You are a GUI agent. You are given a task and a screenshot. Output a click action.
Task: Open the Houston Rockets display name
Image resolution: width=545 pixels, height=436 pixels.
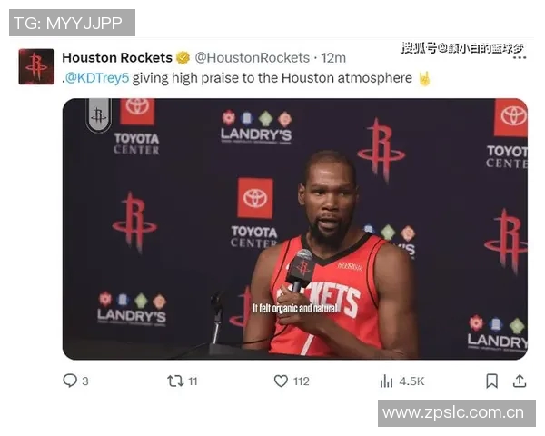point(117,58)
